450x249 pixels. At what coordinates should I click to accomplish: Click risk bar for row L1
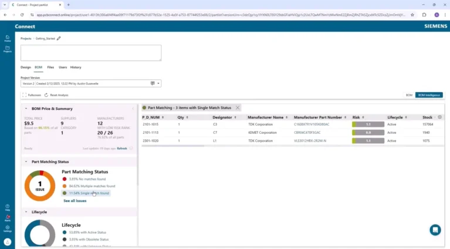(368, 141)
